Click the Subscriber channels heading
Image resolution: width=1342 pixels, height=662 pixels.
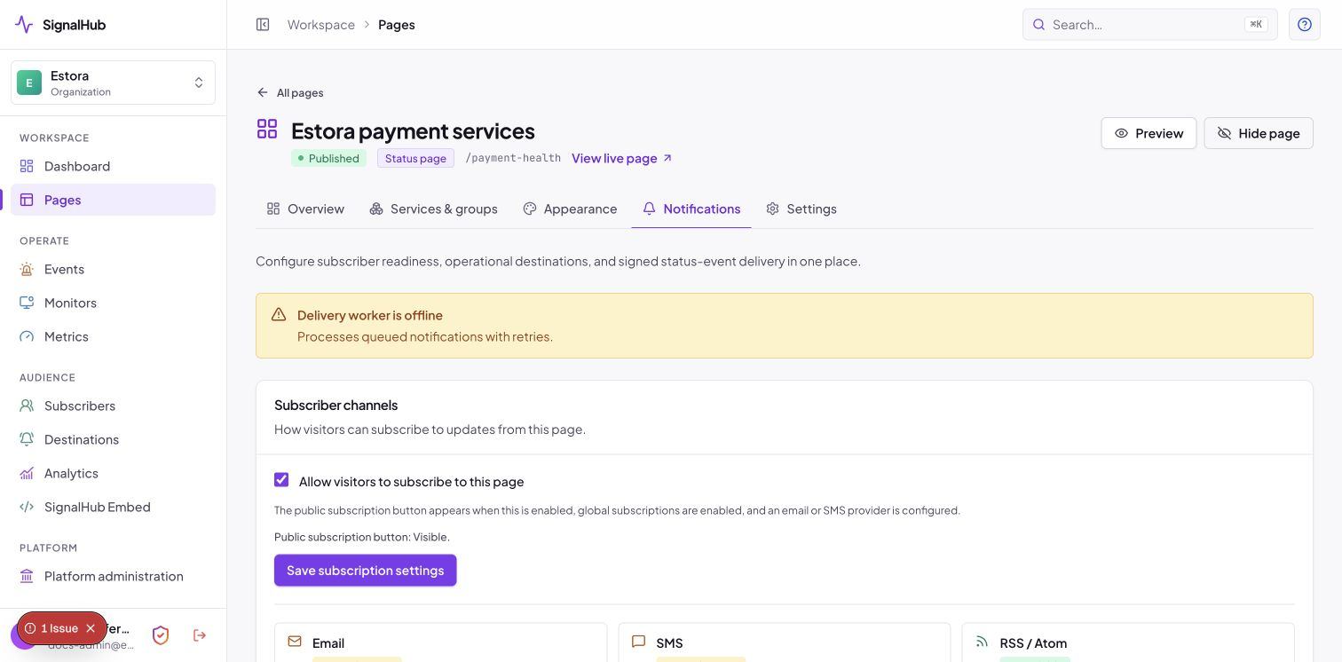point(336,405)
